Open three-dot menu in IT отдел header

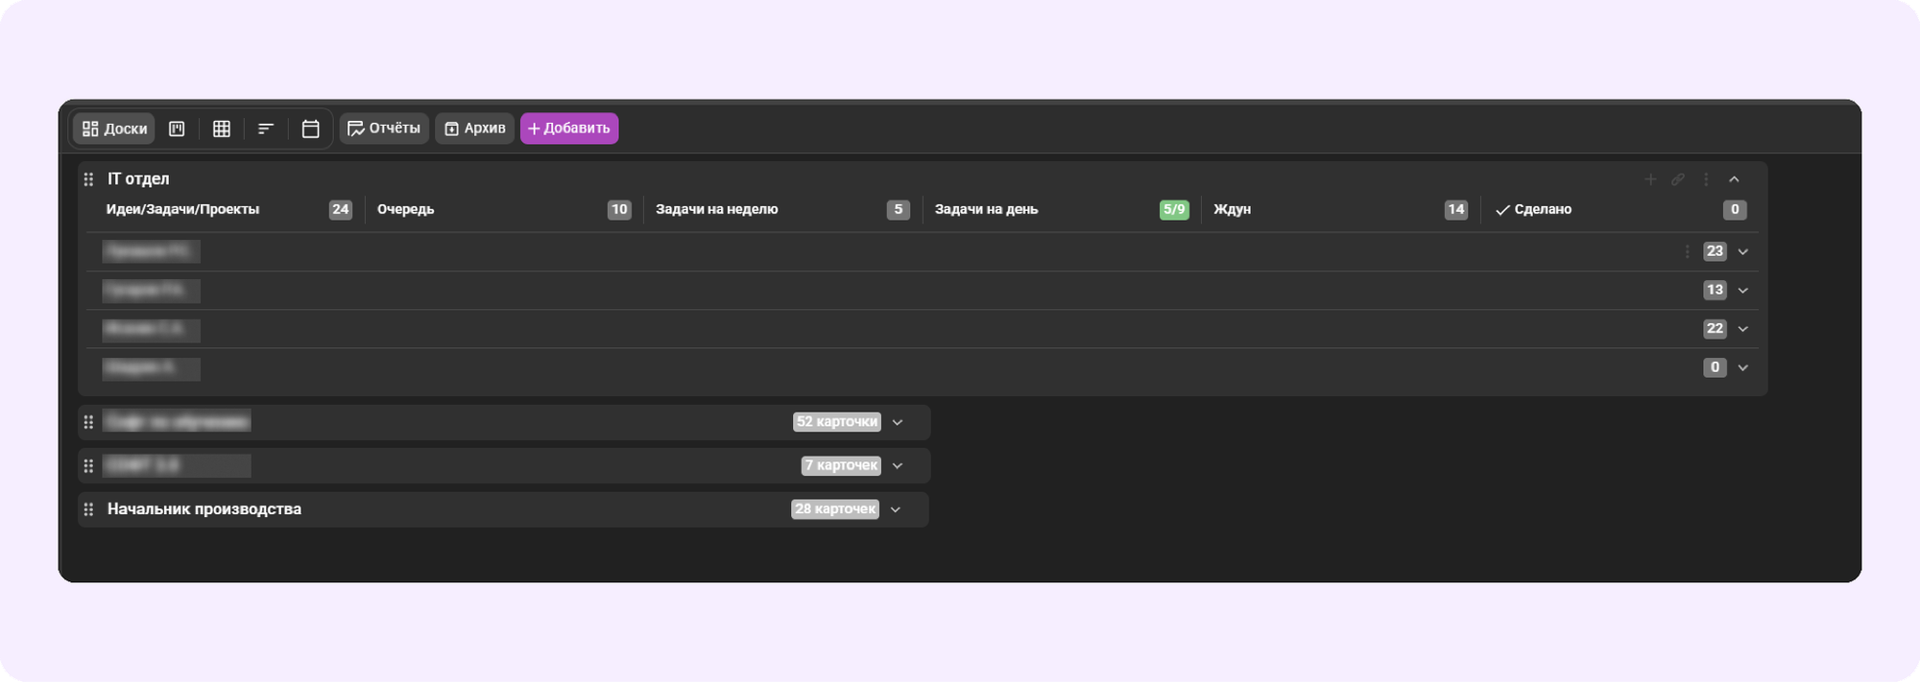coord(1706,179)
